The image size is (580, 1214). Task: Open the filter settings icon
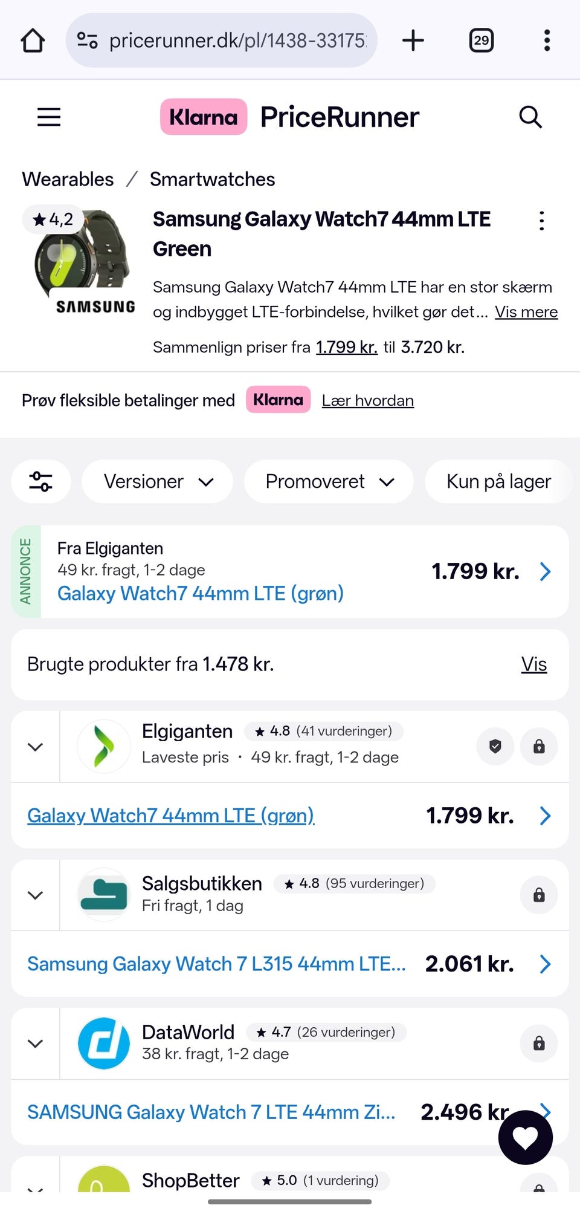tap(41, 481)
